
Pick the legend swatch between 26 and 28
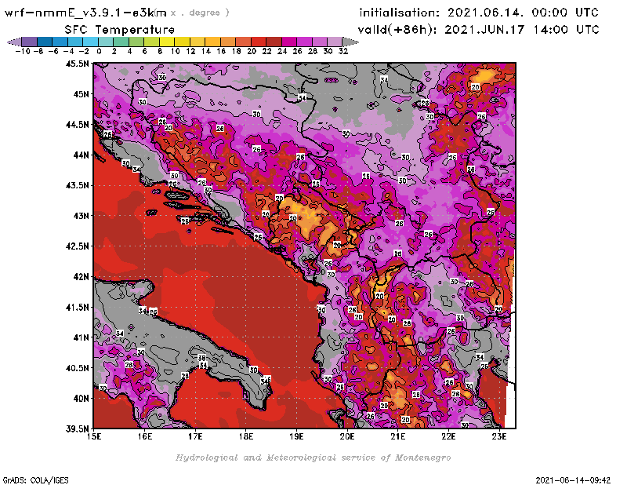pyautogui.click(x=304, y=42)
